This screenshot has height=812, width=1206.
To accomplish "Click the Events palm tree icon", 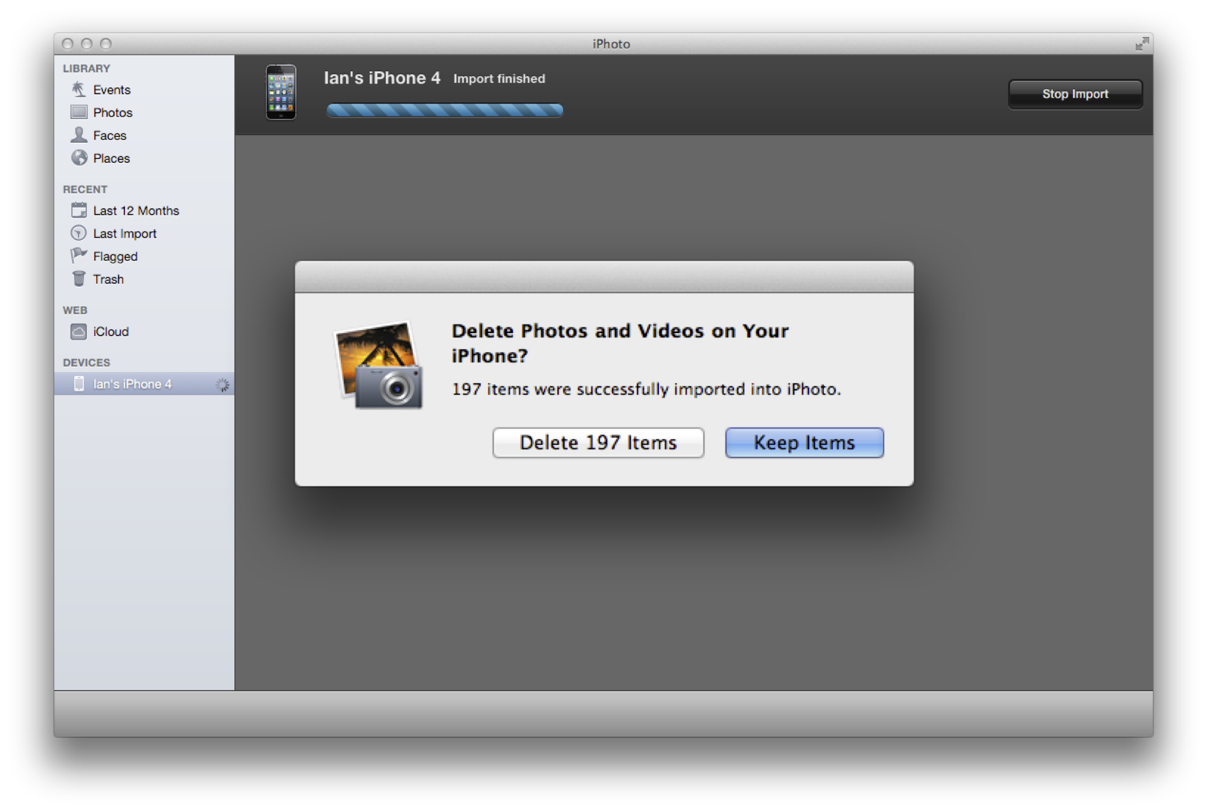I will coord(79,89).
